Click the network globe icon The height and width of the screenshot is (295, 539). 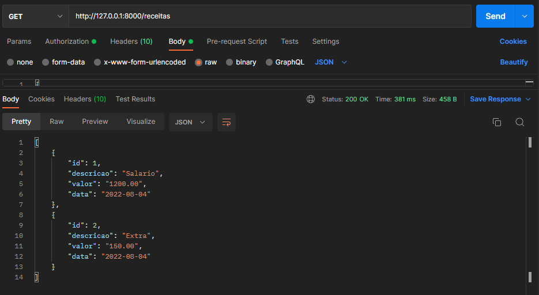click(310, 99)
